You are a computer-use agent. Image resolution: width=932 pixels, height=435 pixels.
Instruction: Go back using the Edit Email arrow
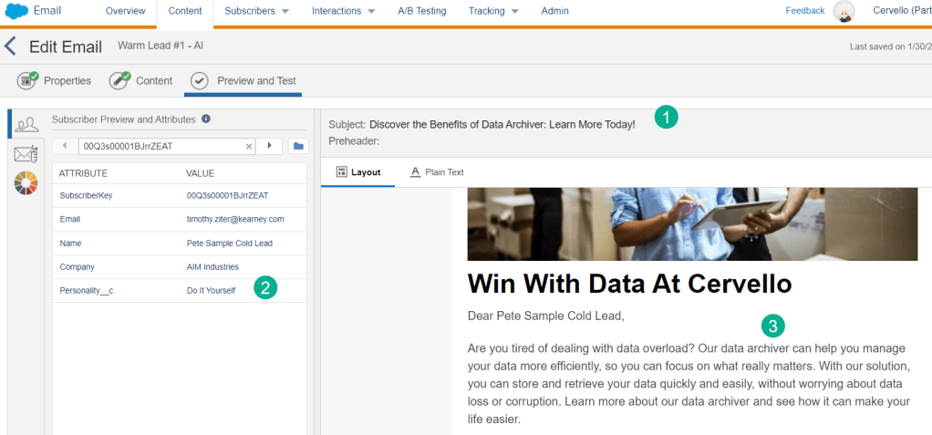(10, 47)
